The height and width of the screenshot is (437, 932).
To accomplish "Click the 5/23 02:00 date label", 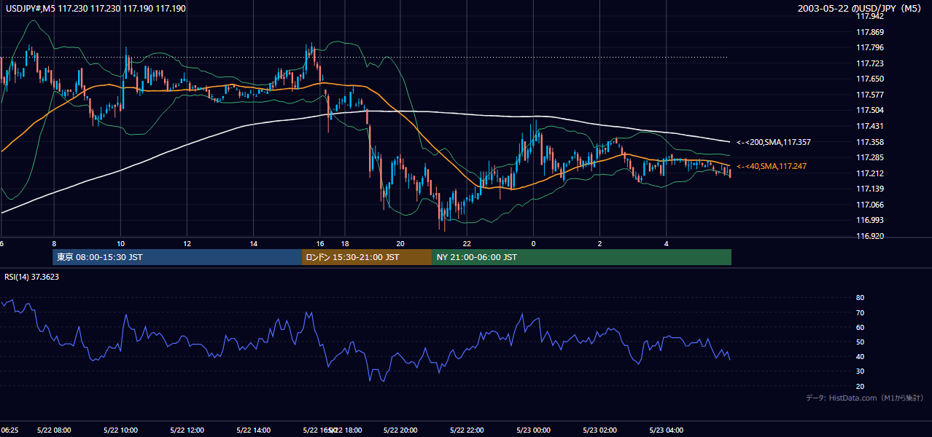I will point(600,430).
